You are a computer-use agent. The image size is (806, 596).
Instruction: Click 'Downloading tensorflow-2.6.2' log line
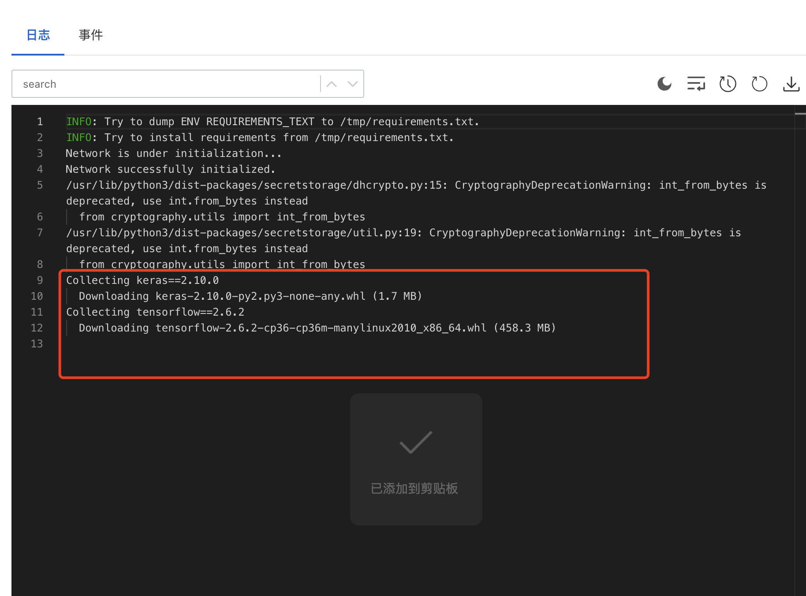317,328
